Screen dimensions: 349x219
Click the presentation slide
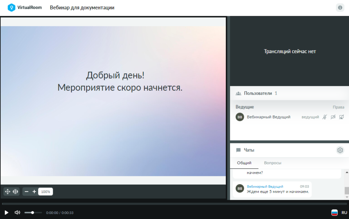(x=113, y=101)
